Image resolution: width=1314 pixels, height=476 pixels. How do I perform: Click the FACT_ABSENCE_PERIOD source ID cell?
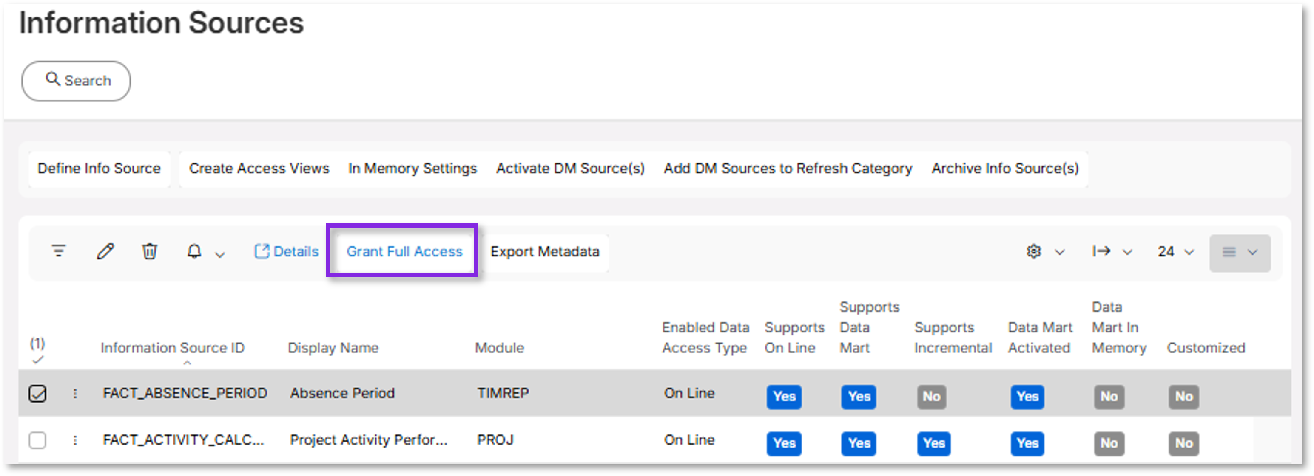[185, 394]
